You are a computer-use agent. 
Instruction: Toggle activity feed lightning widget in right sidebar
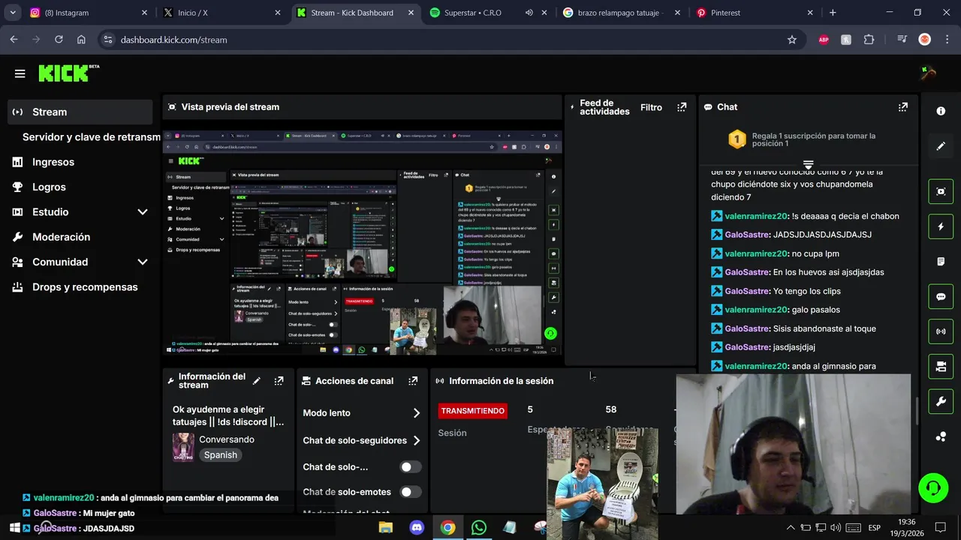941,226
